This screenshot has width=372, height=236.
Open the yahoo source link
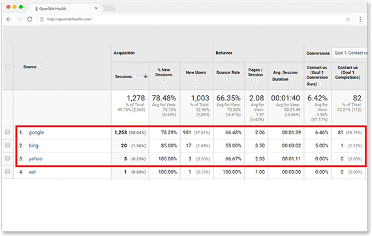[36, 158]
